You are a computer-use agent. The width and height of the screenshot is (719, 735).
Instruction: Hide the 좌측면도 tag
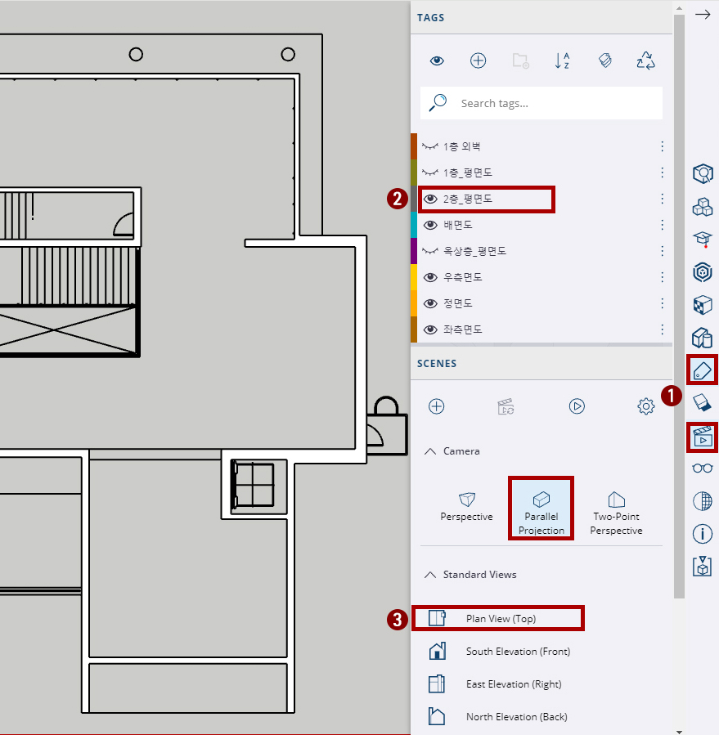pos(430,330)
